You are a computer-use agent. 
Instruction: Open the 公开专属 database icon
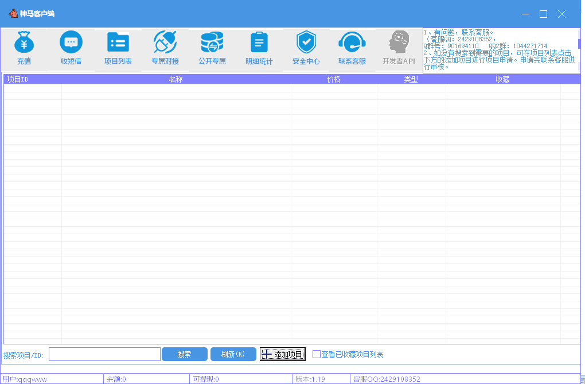(212, 43)
